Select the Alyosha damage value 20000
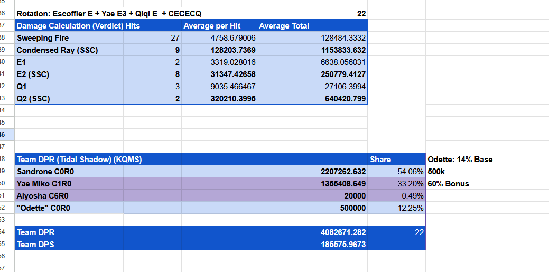The height and width of the screenshot is (272, 549). point(312,196)
